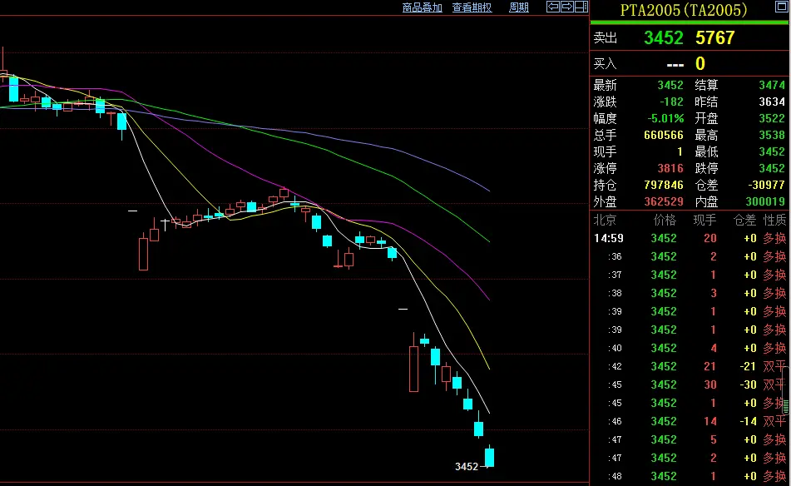
Task: Click the 价格 column header
Action: (665, 221)
